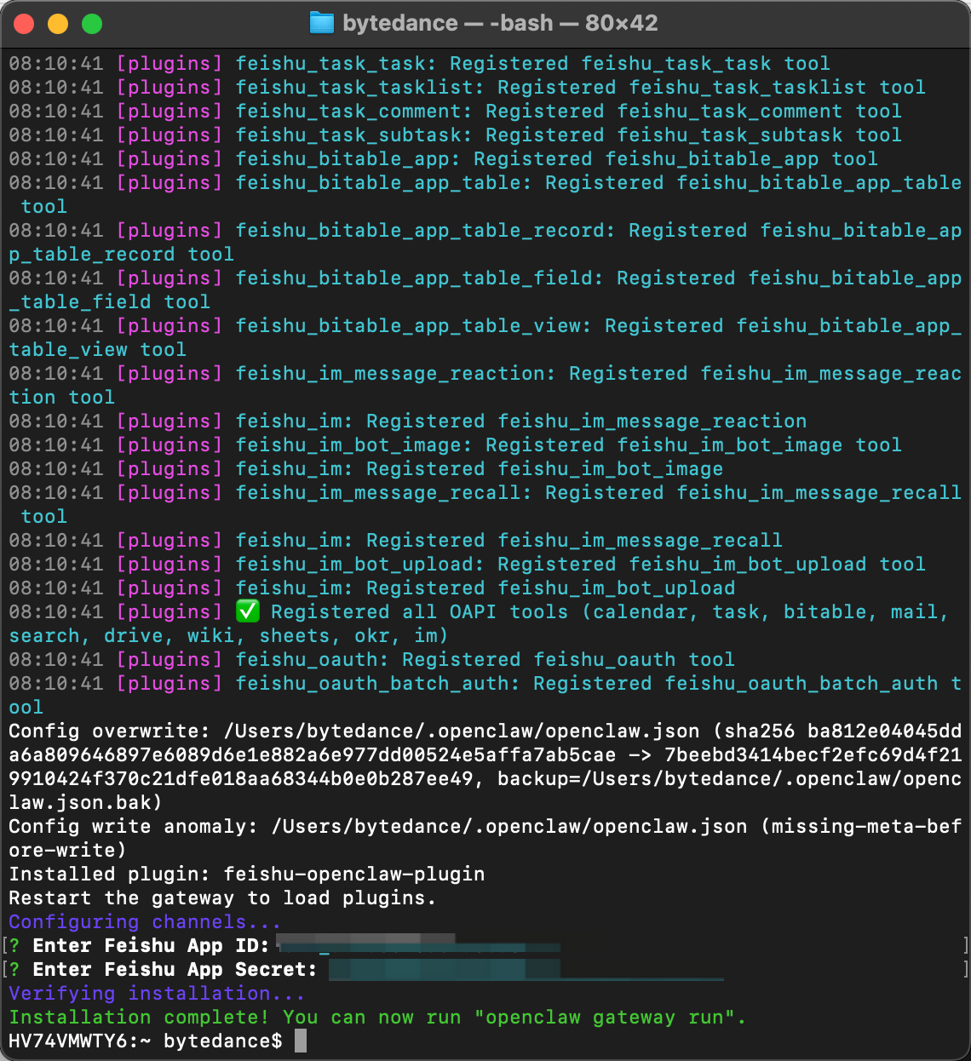Click the blue folder icon in title bar
Screen dimensions: 971x1061
[321, 23]
